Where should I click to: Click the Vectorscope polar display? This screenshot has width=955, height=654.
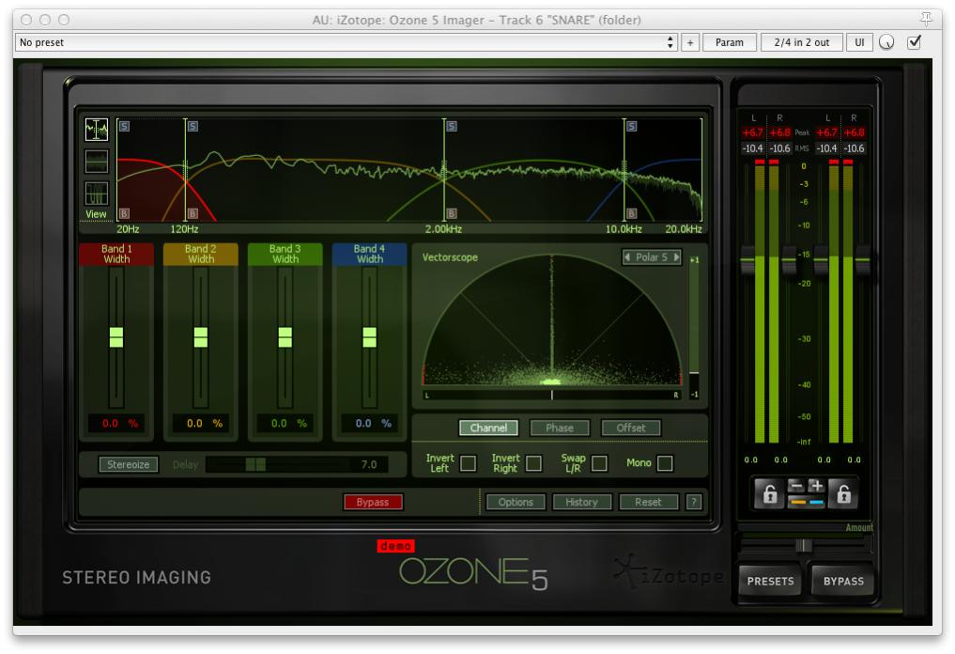(552, 321)
